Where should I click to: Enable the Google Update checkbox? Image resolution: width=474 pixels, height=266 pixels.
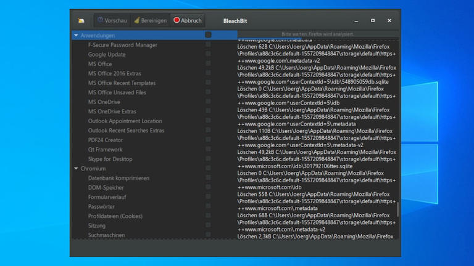pyautogui.click(x=208, y=54)
